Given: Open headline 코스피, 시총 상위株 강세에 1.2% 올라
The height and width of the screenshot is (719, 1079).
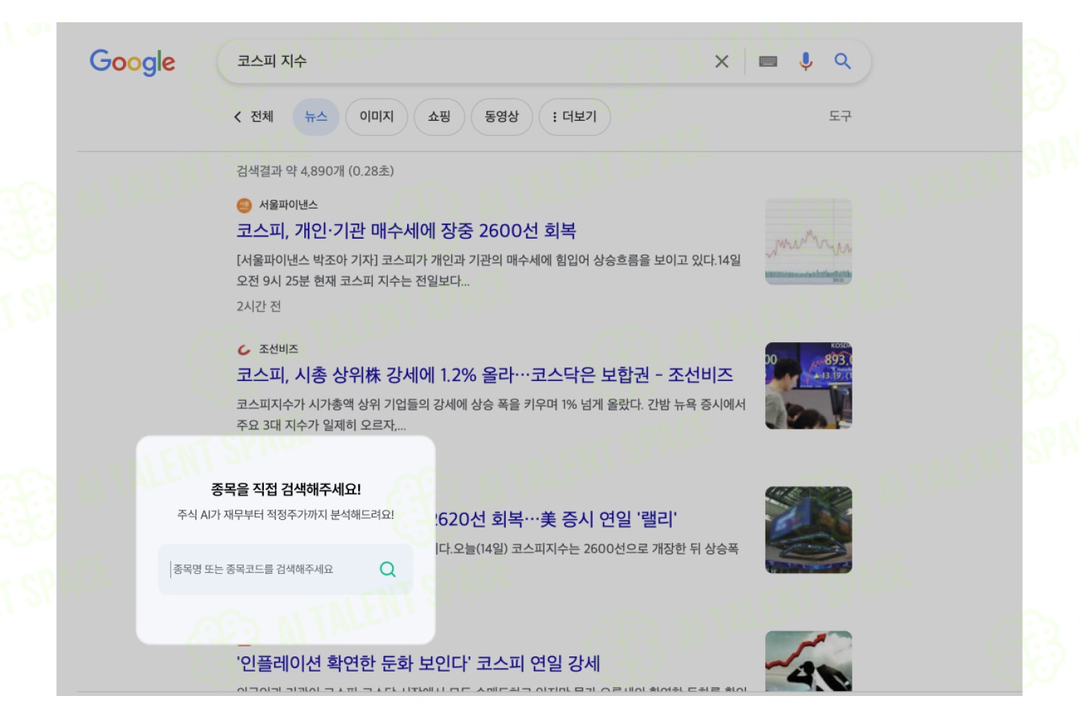Looking at the screenshot, I should pyautogui.click(x=485, y=375).
